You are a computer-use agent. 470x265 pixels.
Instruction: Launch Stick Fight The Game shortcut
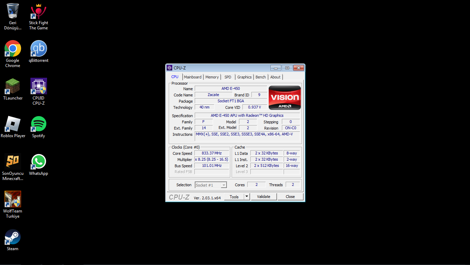38,17
